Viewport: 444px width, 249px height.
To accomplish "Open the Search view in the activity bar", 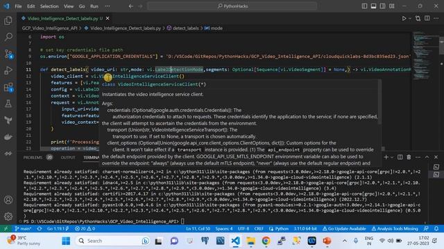I will click(x=8, y=37).
